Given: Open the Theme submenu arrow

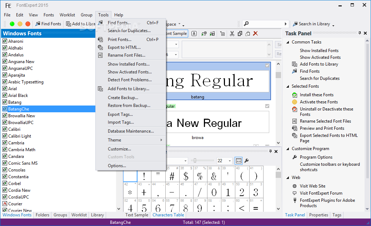Looking at the screenshot, I should pyautogui.click(x=161, y=140).
